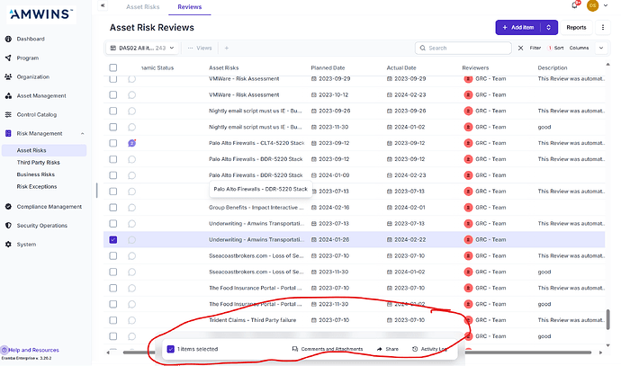
Task: Click into the Search field
Action: coord(463,48)
